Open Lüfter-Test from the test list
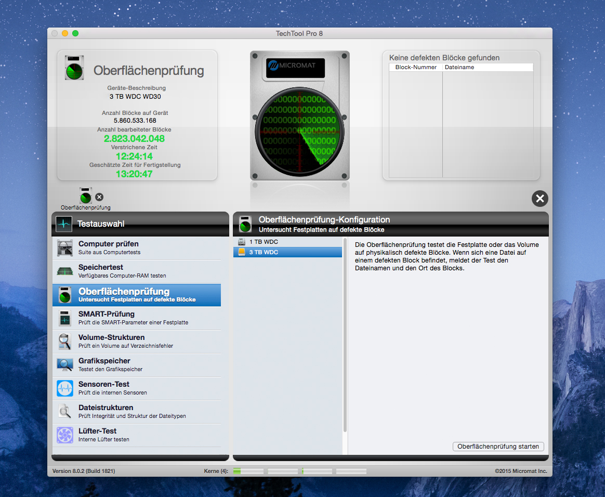The image size is (605, 497). [x=137, y=435]
